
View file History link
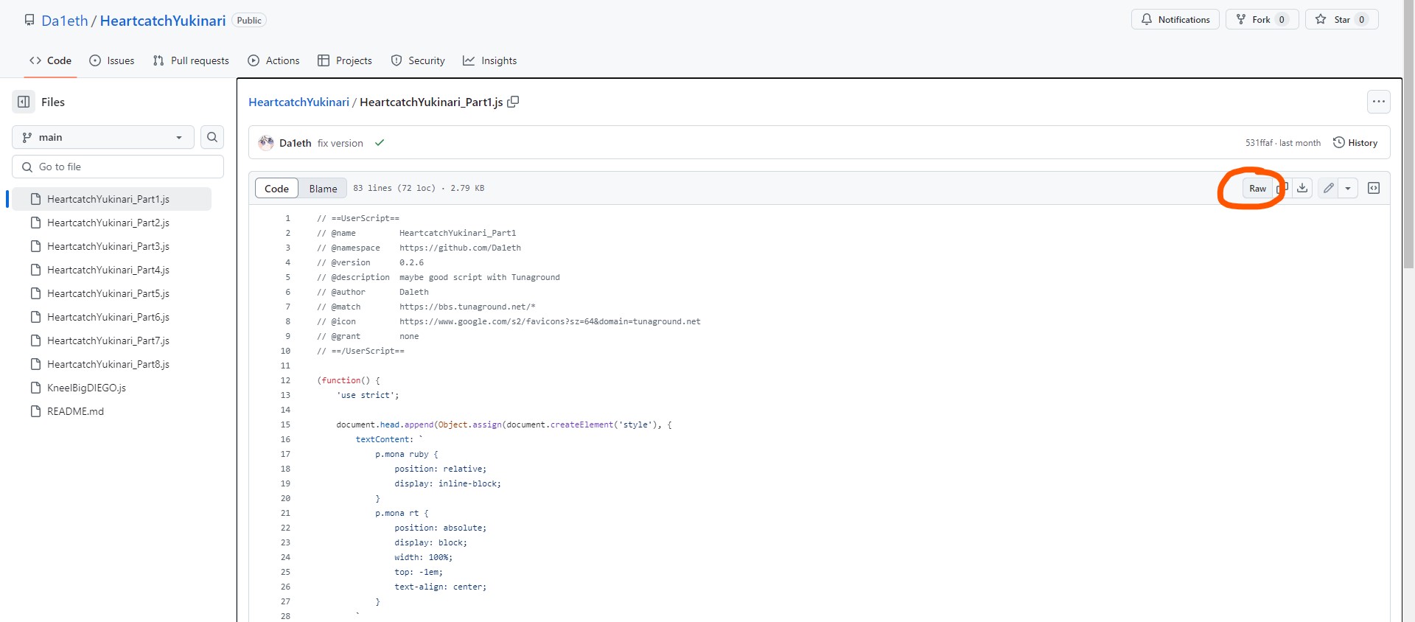[1355, 143]
